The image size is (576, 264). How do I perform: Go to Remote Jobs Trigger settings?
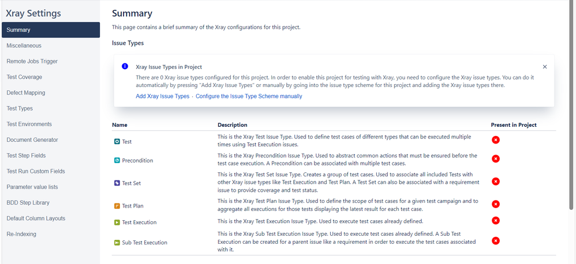click(x=51, y=61)
